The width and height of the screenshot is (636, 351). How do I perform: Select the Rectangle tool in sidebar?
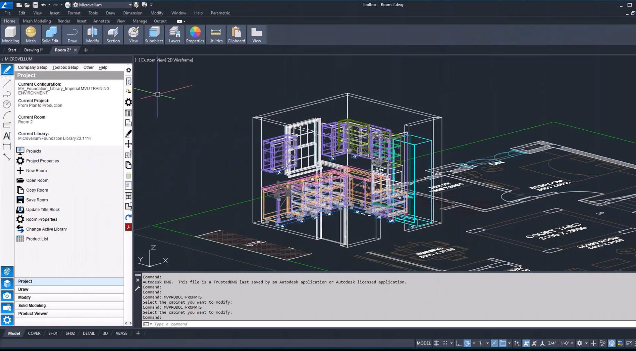[7, 125]
